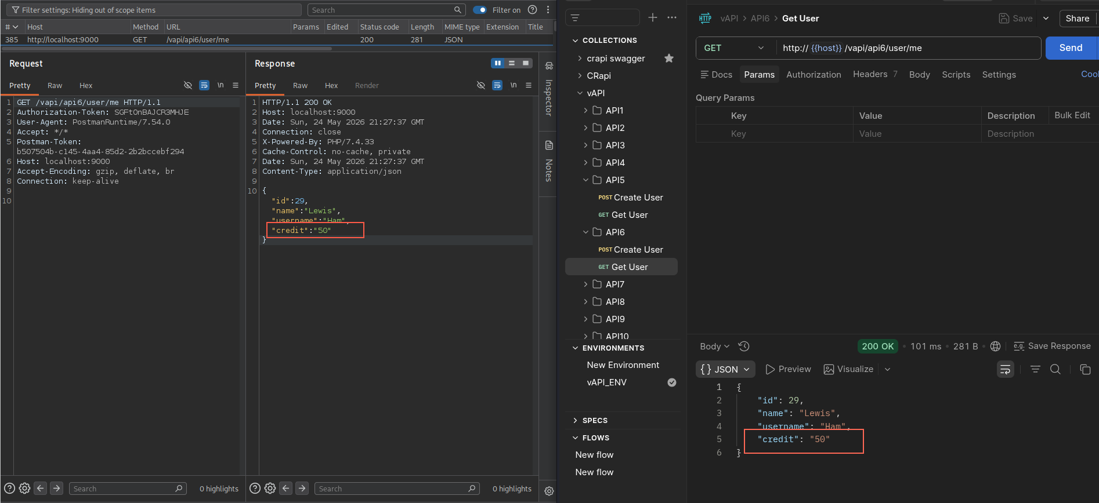Click Save Response in Postman
This screenshot has height=503, width=1099.
(1052, 347)
